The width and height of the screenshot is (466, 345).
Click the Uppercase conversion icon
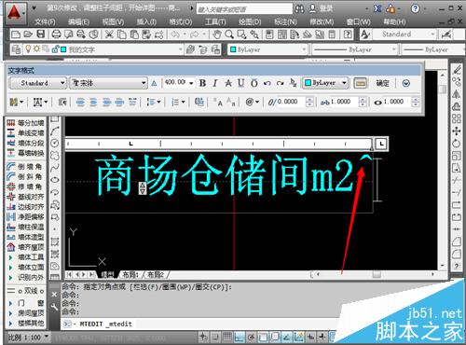point(218,102)
